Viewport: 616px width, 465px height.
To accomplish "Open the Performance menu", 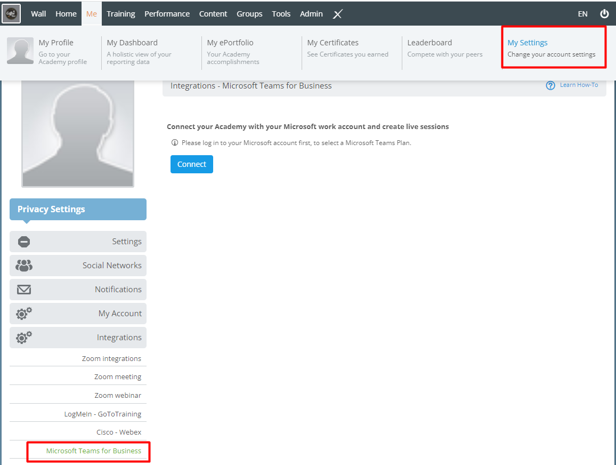I will click(x=167, y=14).
